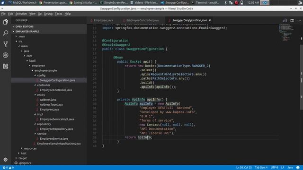This screenshot has height=170, width=303.
Task: Expand the test folder
Action: coord(24,153)
